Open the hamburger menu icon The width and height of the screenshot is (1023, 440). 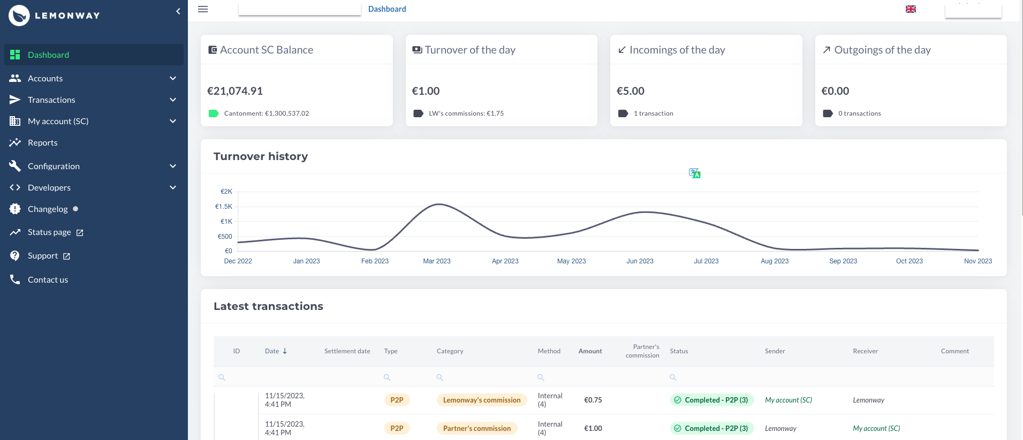203,9
